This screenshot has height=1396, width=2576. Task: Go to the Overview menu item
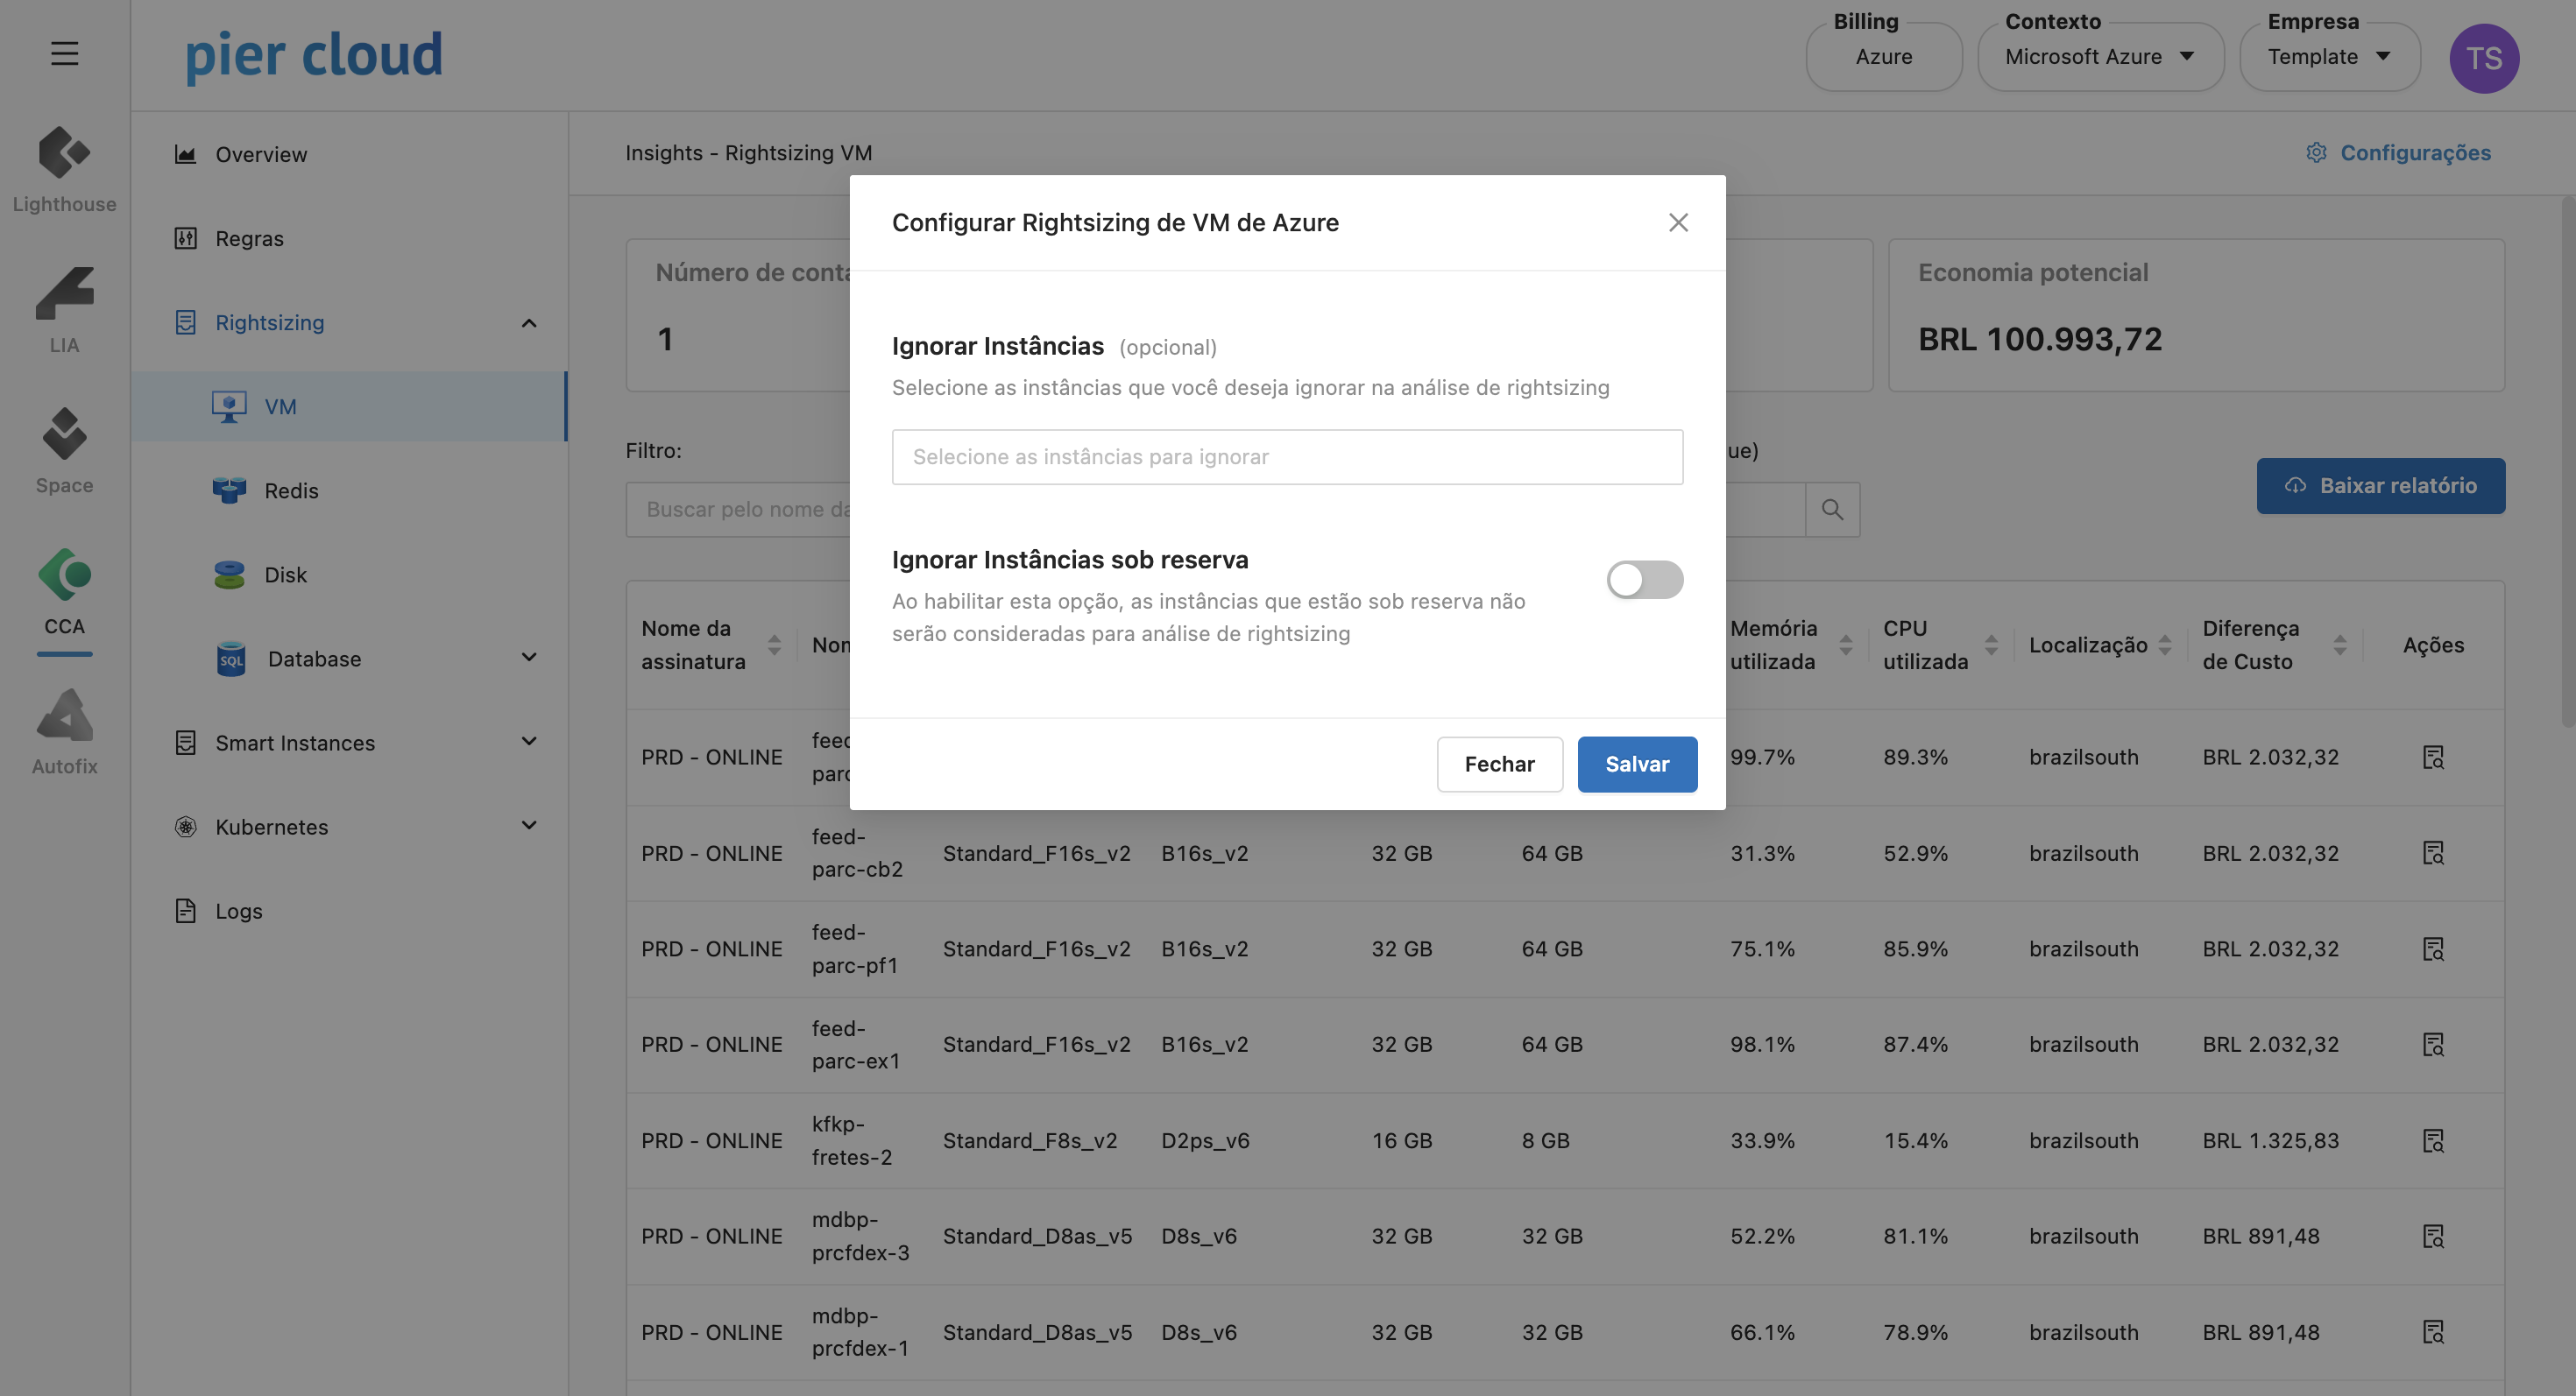[x=261, y=155]
